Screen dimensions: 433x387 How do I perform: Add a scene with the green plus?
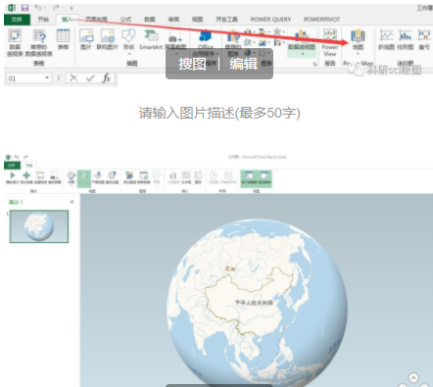click(x=26, y=177)
